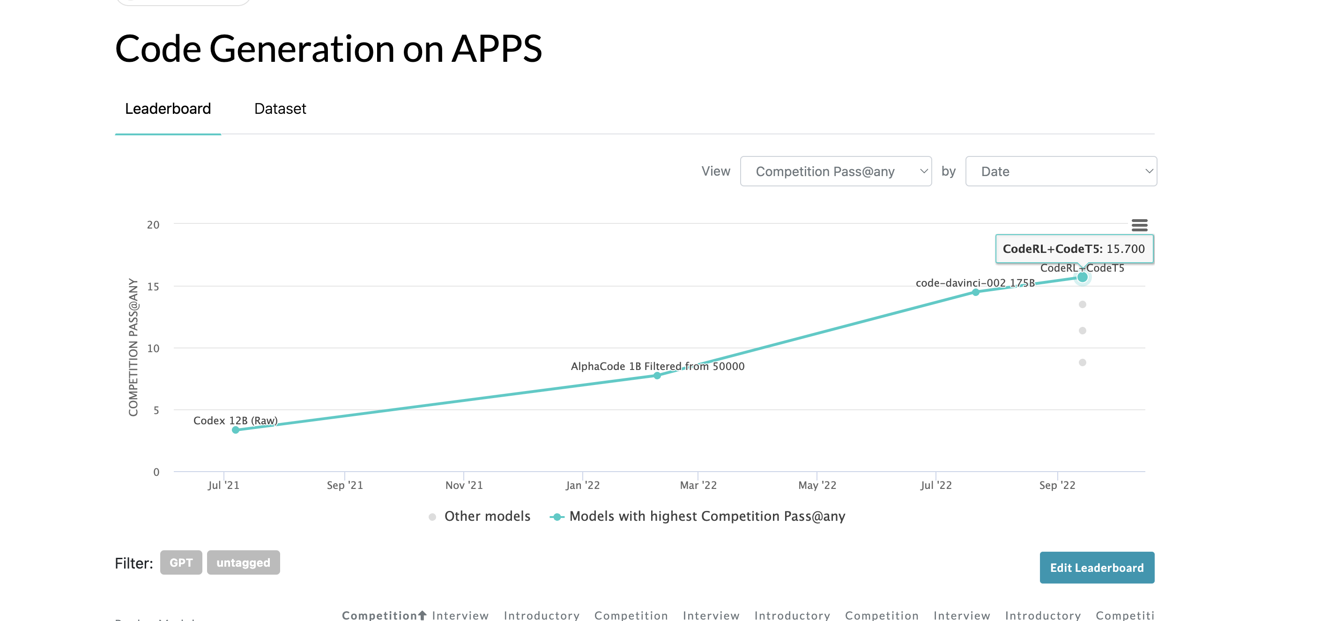Click the Edit Leaderboard button
Screen dimensions: 1336x621
[1096, 568]
